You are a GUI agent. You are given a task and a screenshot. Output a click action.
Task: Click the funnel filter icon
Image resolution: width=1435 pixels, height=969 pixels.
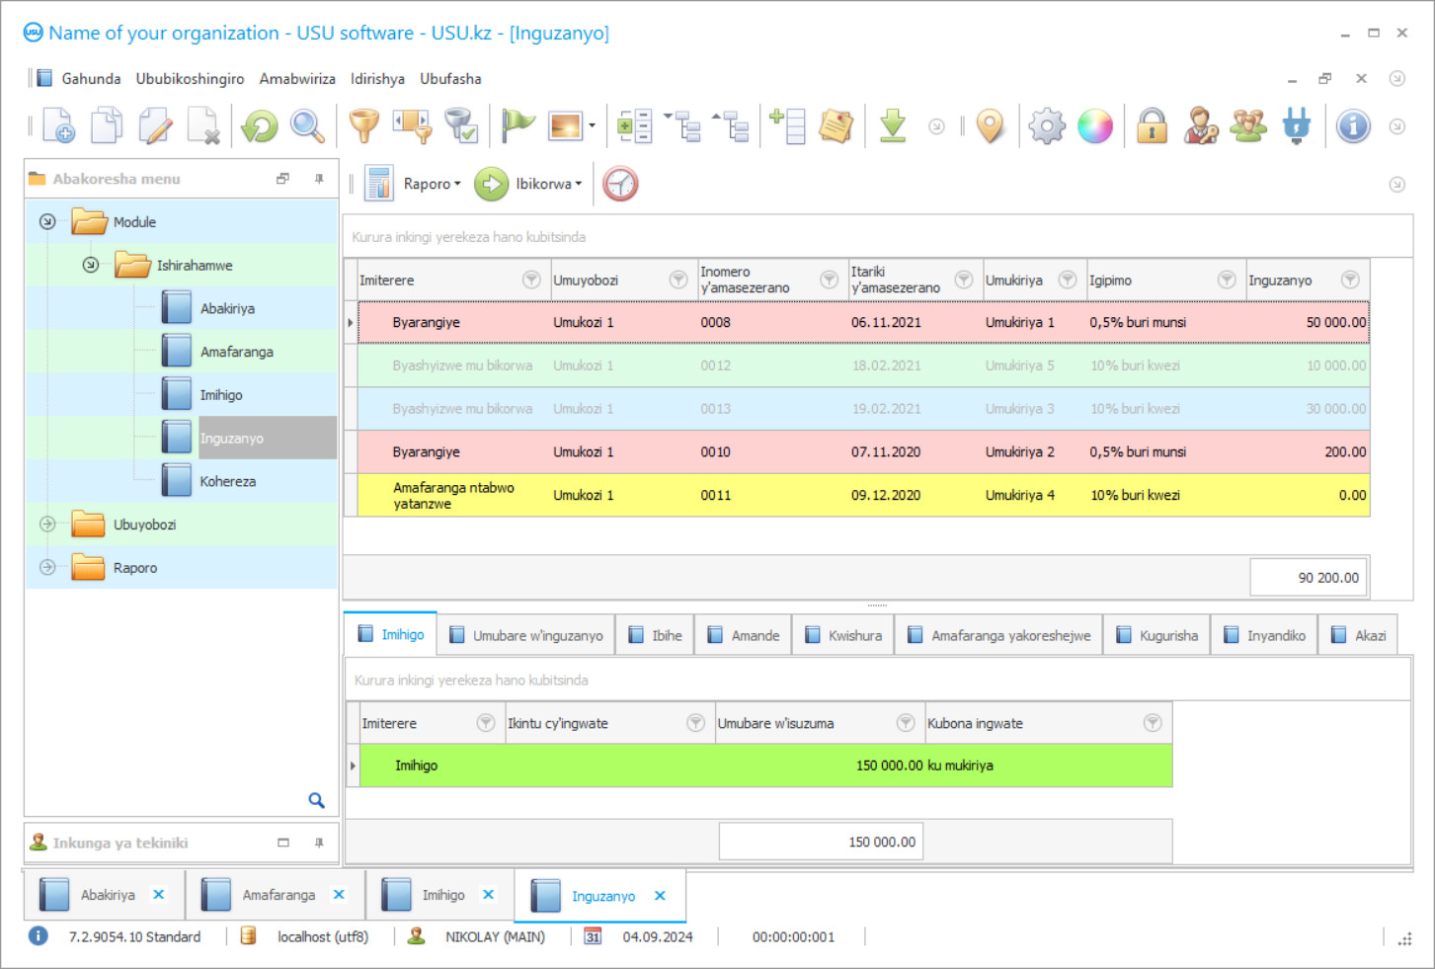tap(363, 126)
